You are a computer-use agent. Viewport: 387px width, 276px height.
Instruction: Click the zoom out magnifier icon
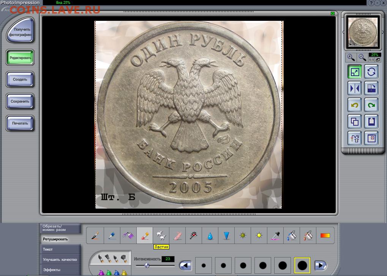pos(362,58)
